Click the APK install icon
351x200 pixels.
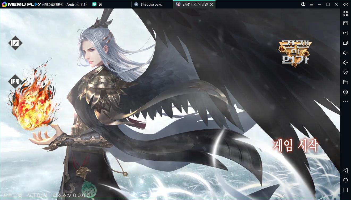[345, 33]
